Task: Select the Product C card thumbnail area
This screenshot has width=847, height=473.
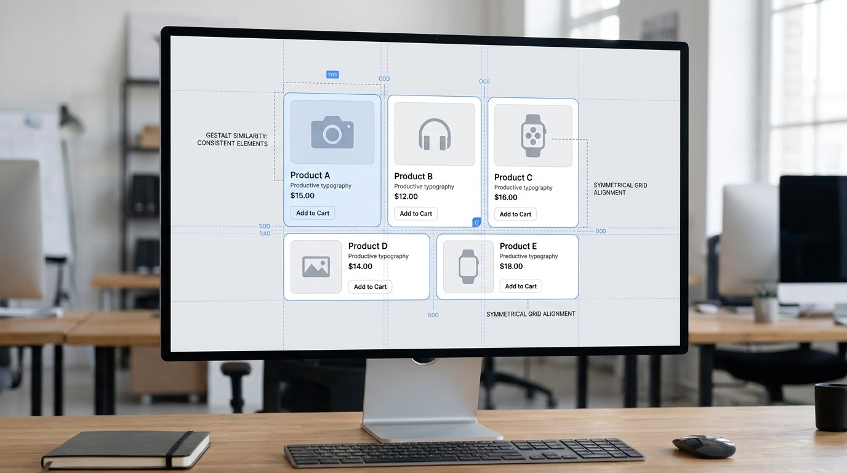Action: [533, 136]
